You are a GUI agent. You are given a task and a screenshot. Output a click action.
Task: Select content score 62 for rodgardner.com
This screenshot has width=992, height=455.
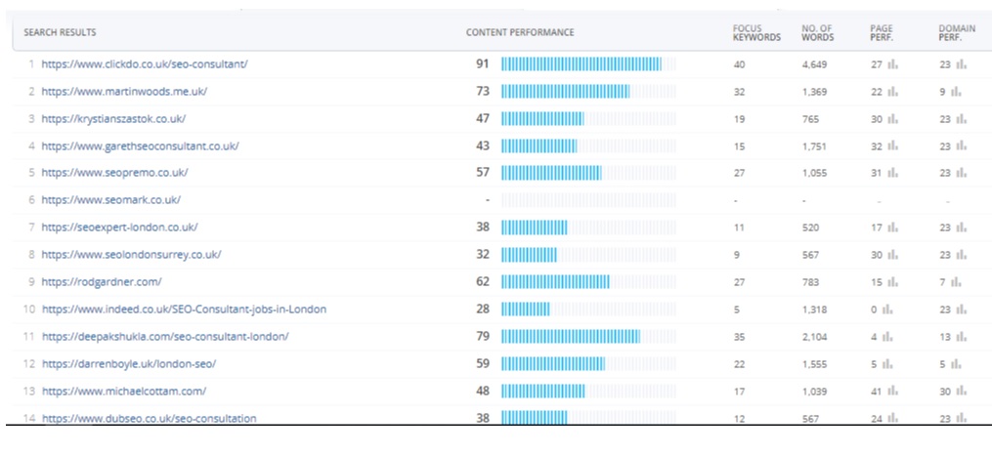click(x=483, y=282)
